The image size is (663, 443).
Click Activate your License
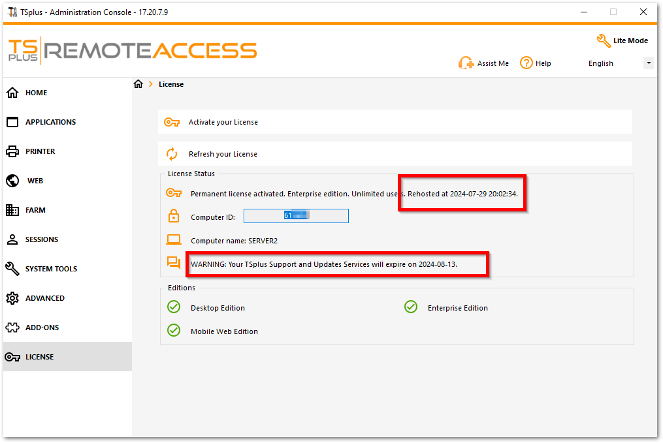point(223,122)
